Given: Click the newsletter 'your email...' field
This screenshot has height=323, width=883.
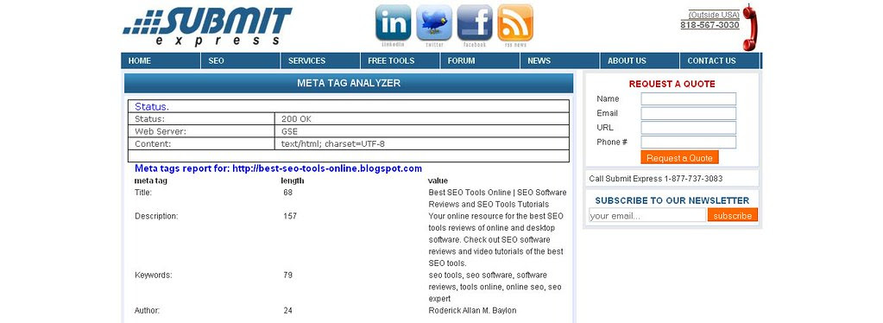Looking at the screenshot, I should [647, 215].
